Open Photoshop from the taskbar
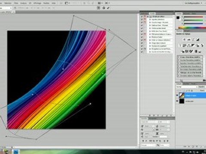206x154 pixels. point(15,151)
